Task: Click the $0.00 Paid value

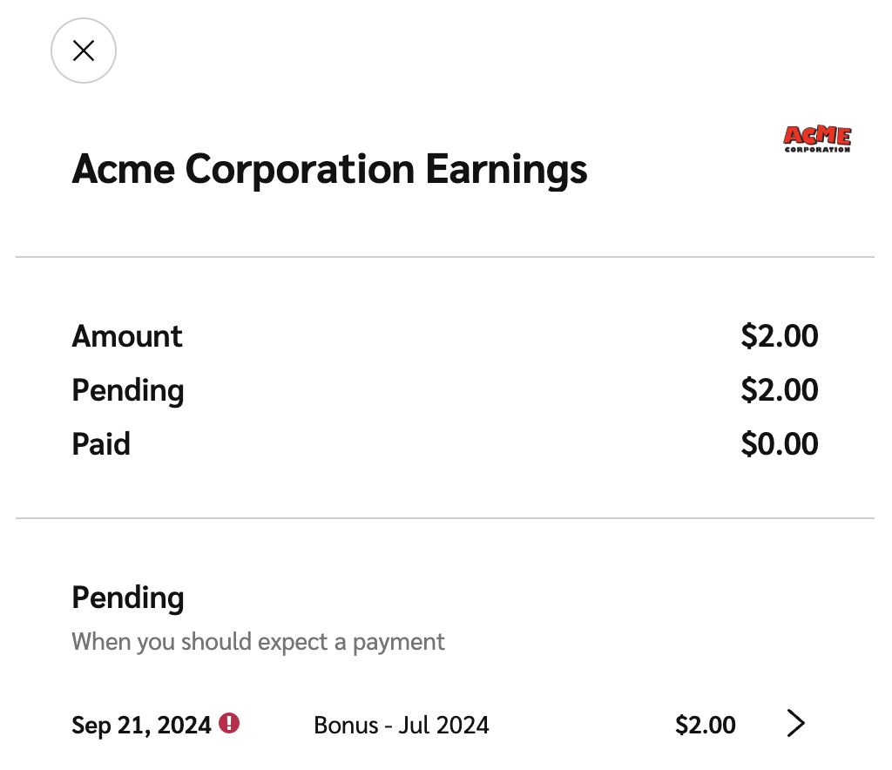Action: 779,444
